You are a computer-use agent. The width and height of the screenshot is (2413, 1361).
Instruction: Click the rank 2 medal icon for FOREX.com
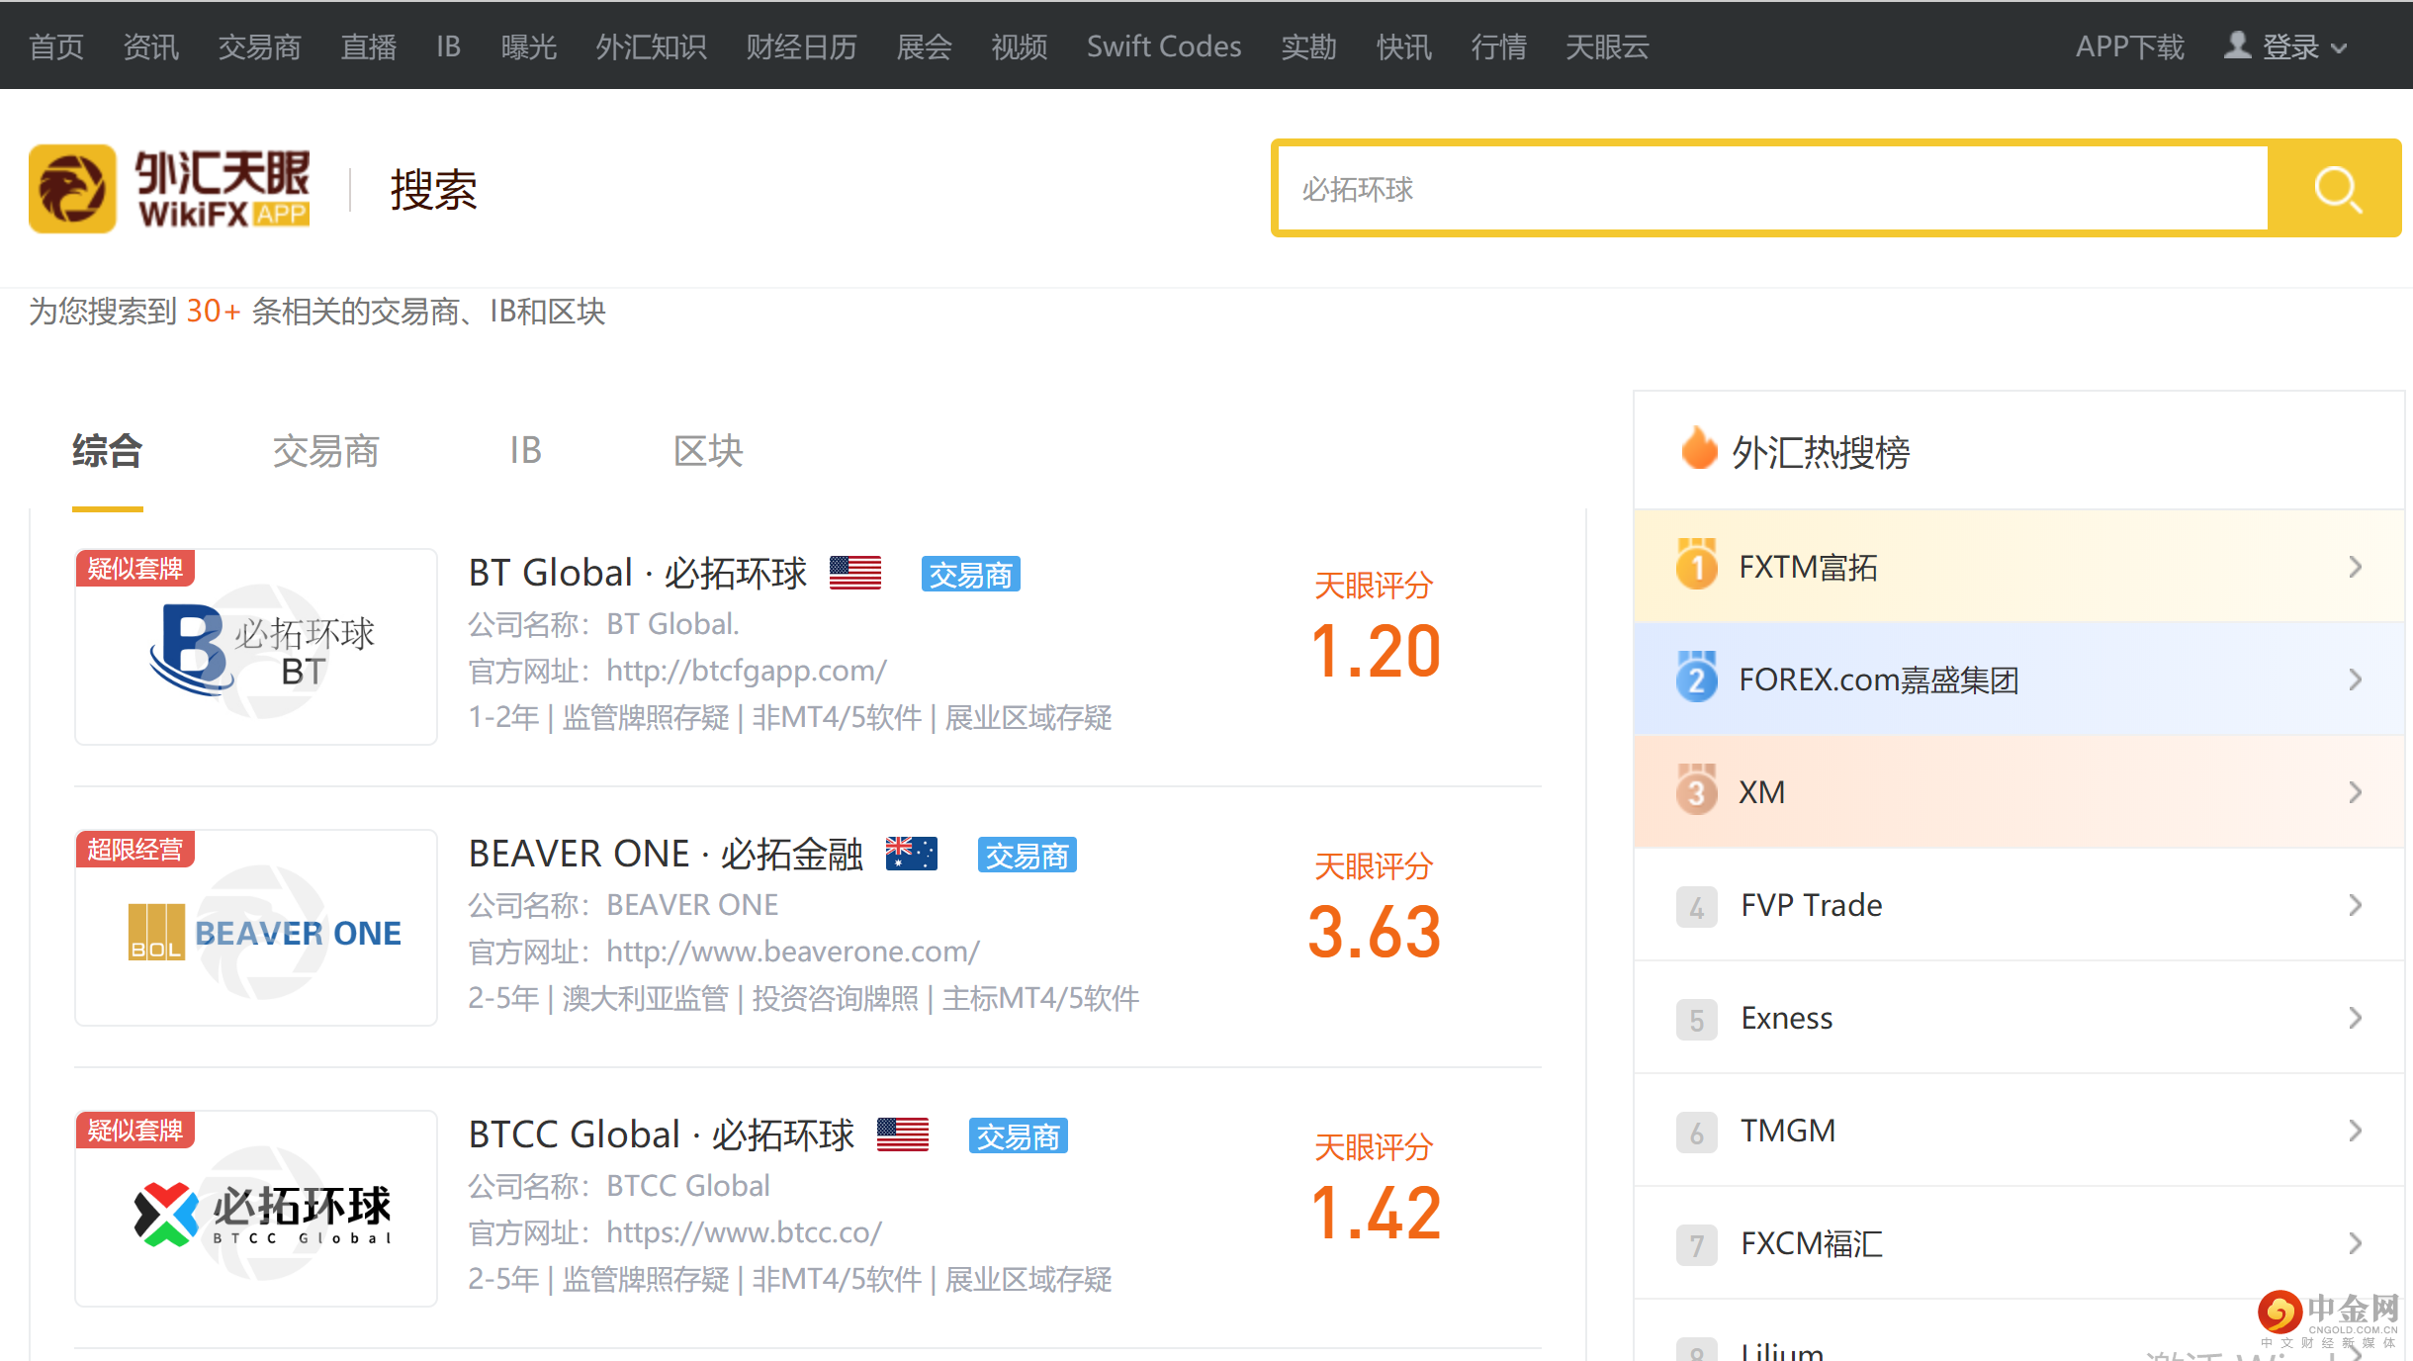1697,677
